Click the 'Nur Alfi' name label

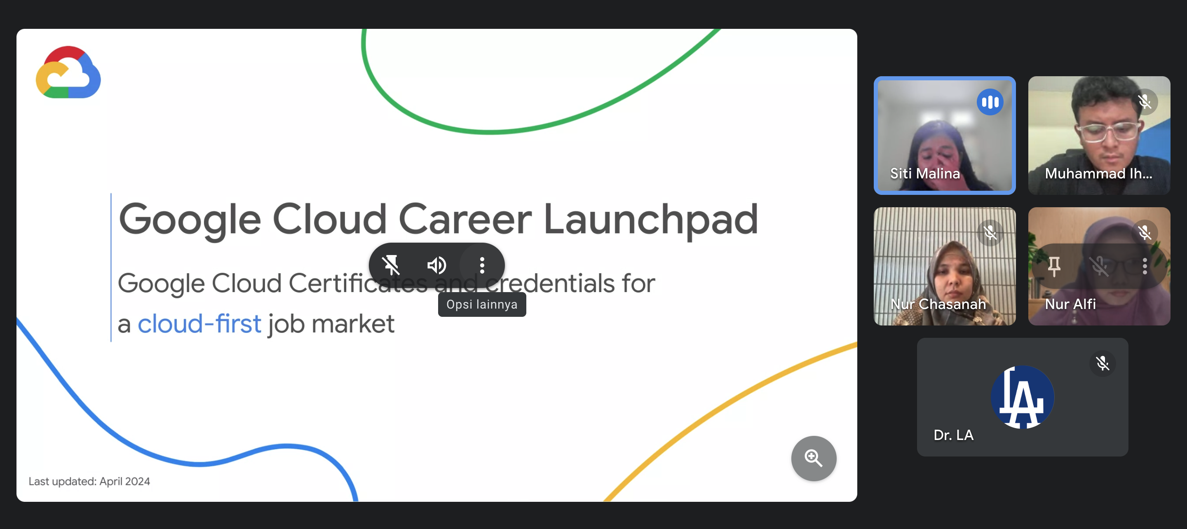1070,304
